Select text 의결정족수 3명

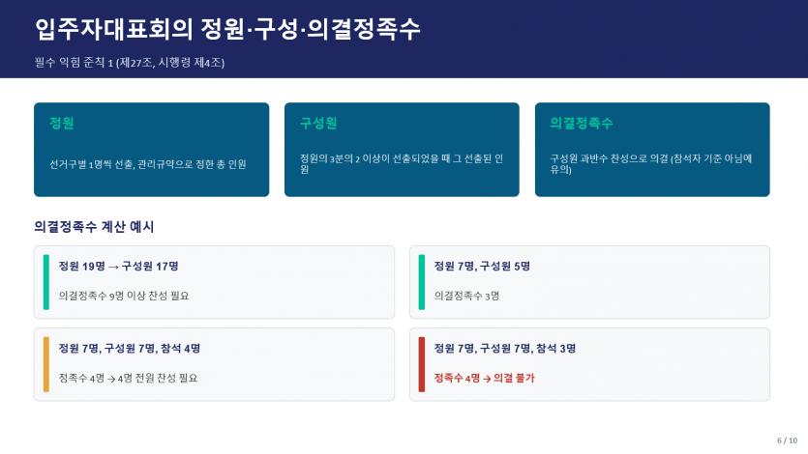[x=466, y=296]
